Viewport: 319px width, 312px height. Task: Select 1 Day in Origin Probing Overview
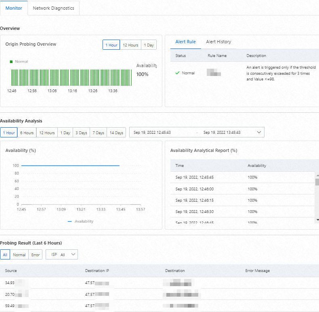149,45
